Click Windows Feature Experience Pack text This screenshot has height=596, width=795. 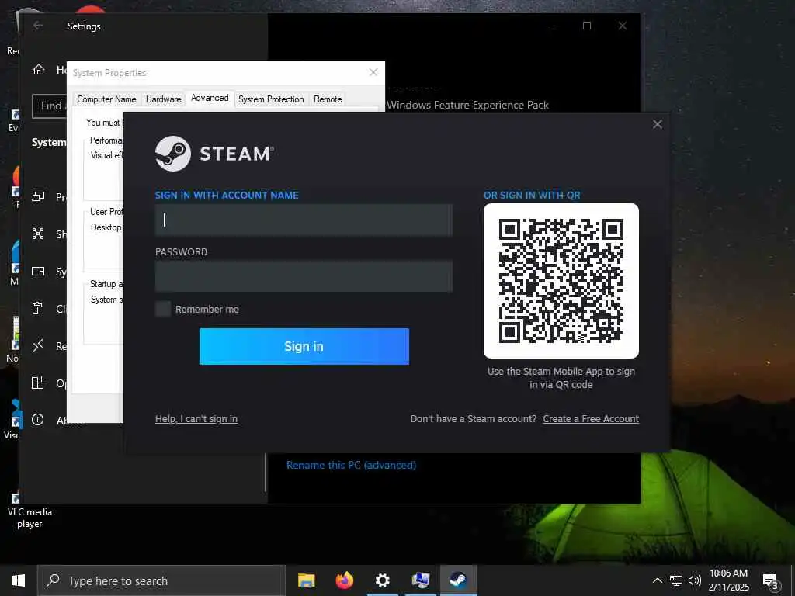[x=467, y=105]
